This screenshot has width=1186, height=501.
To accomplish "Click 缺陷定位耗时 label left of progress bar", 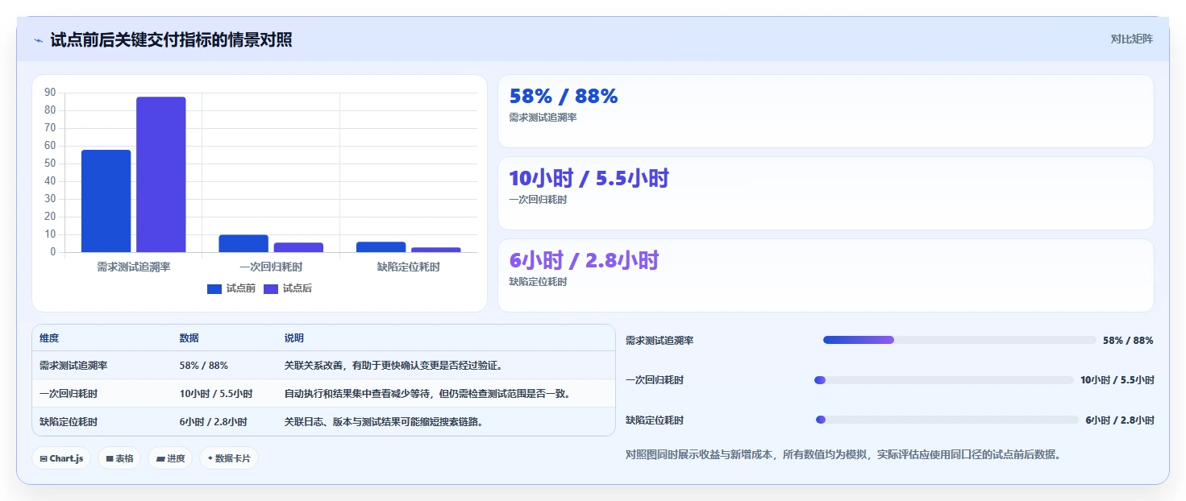I will (x=655, y=420).
